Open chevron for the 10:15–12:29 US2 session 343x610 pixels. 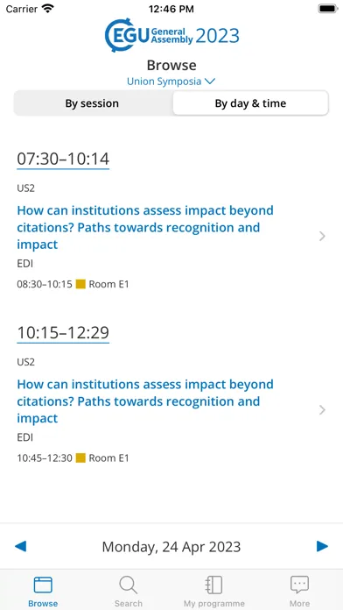pyautogui.click(x=322, y=410)
